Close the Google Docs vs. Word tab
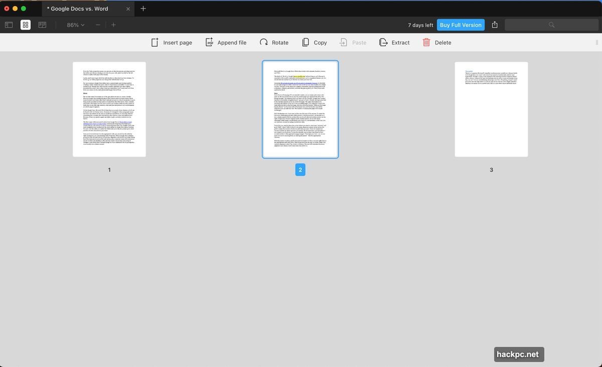The image size is (602, 367). pos(128,9)
